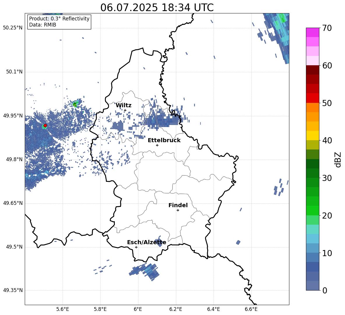Click the 49.65°N latitude label
Viewport: 345px width, 315px height.
tap(13, 203)
